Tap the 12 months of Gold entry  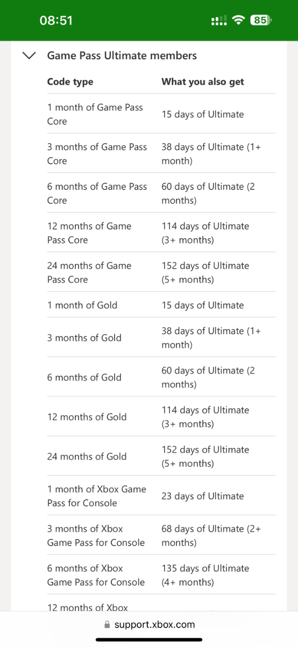87,417
